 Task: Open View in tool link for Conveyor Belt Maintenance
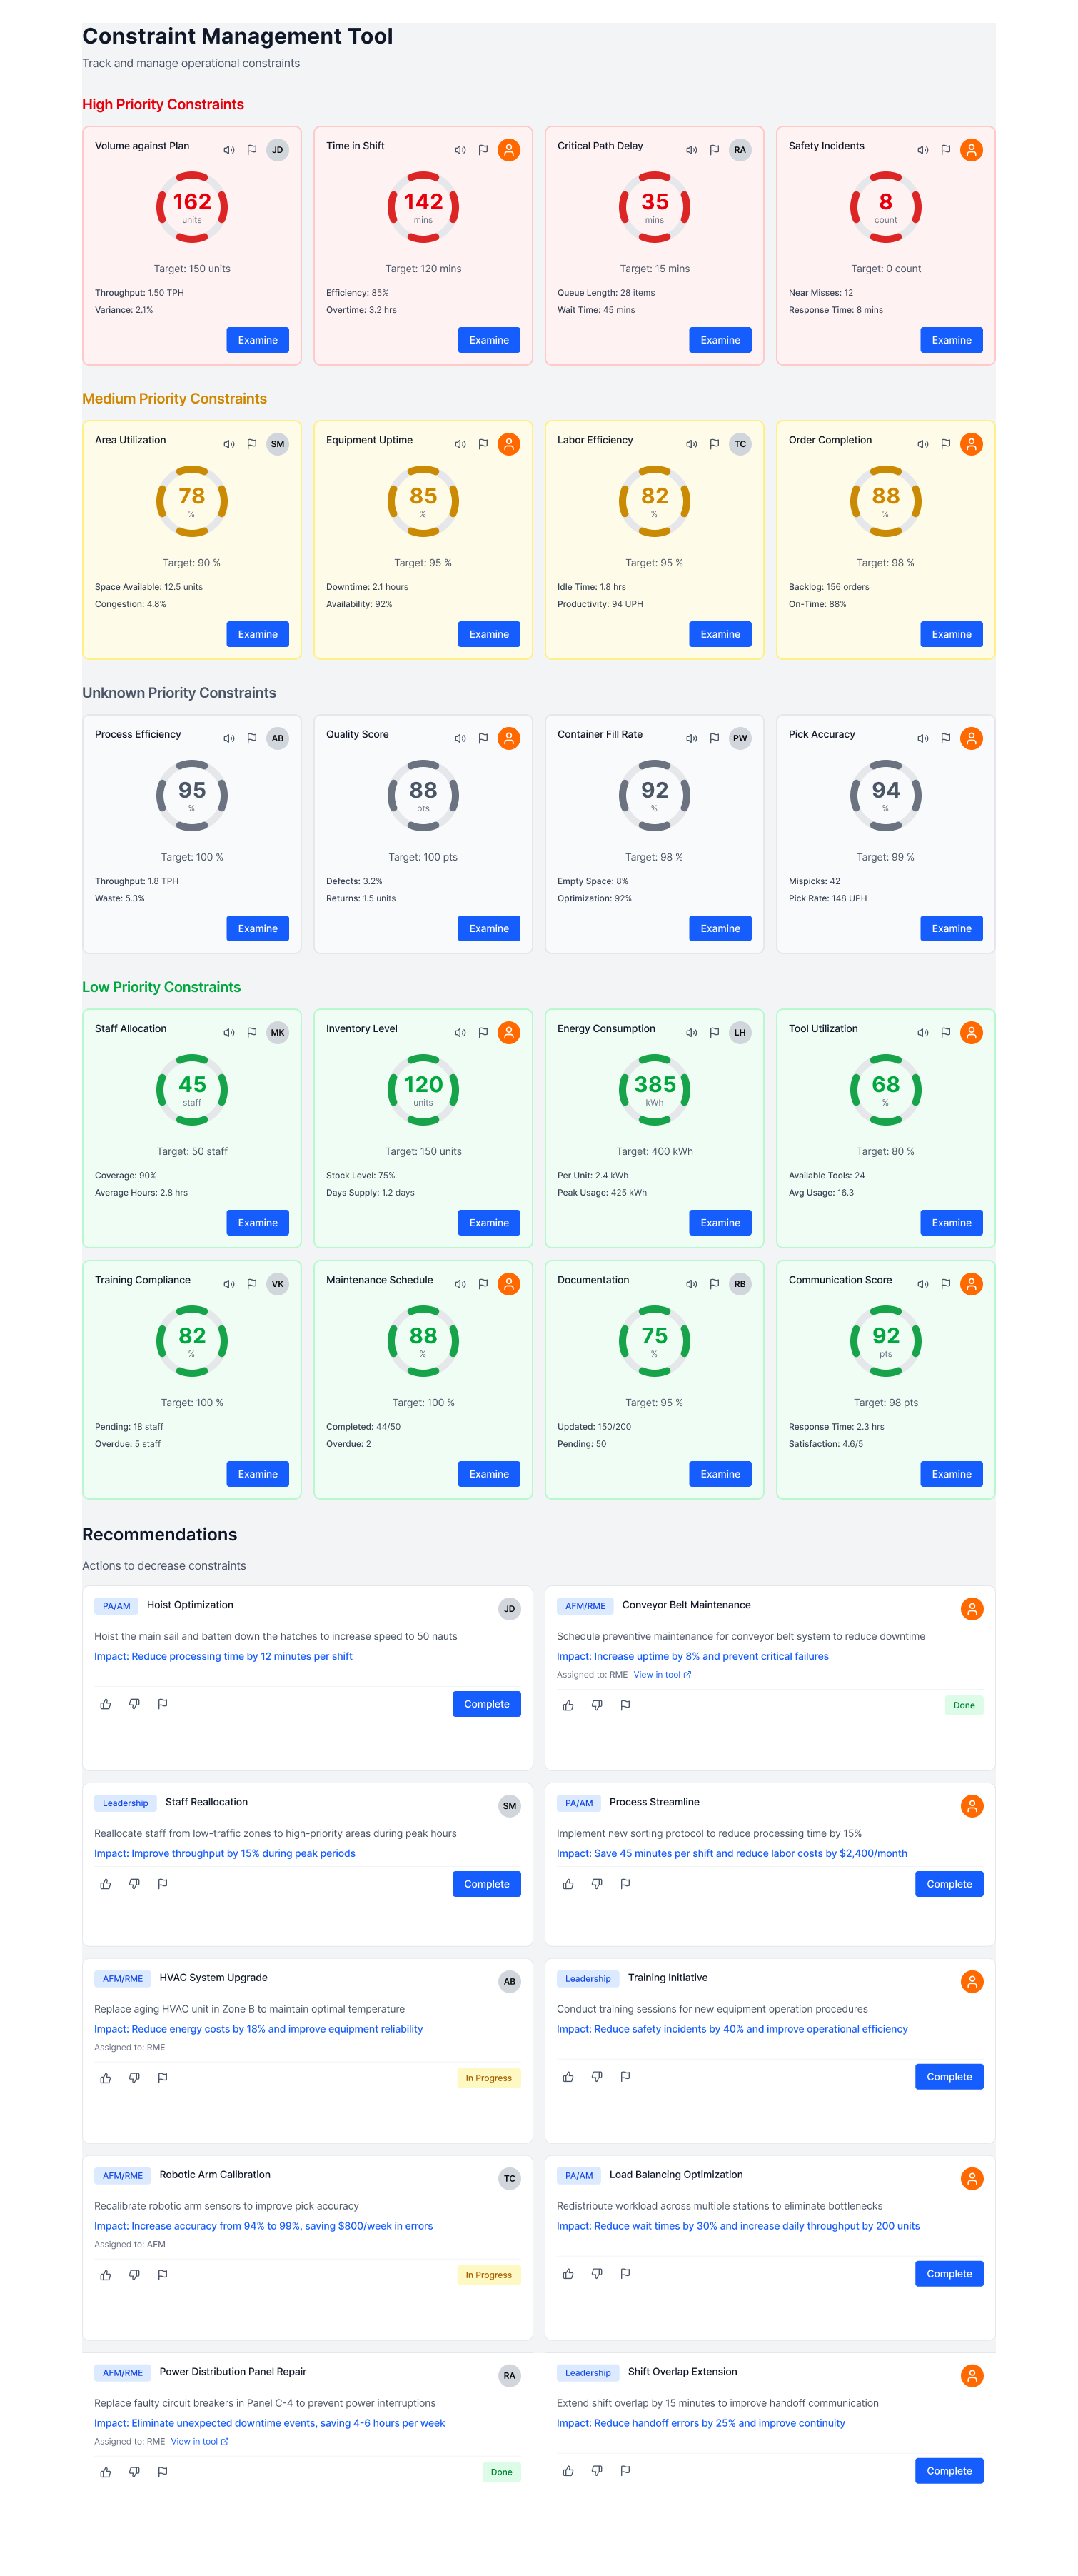[x=662, y=1675]
